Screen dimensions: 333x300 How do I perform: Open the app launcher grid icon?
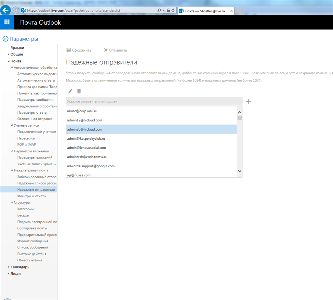[x=7, y=22]
